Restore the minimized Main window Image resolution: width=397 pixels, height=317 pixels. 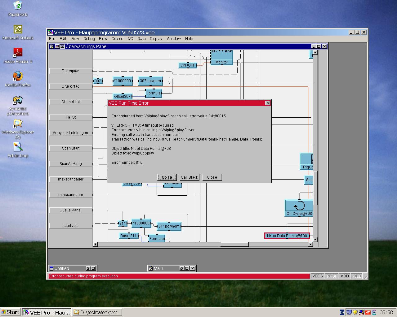click(181, 268)
